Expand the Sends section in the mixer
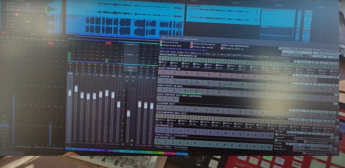345x168 pixels. (126, 54)
